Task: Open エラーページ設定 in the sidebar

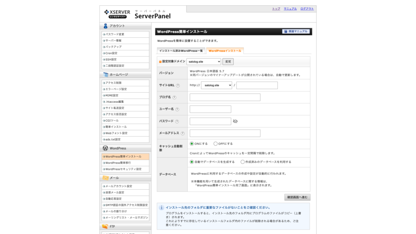Action: [125, 89]
